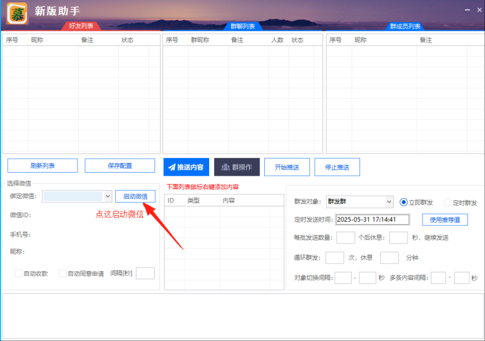The width and height of the screenshot is (485, 341).
Task: Click the 定时发送时间 date field
Action: (x=372, y=219)
